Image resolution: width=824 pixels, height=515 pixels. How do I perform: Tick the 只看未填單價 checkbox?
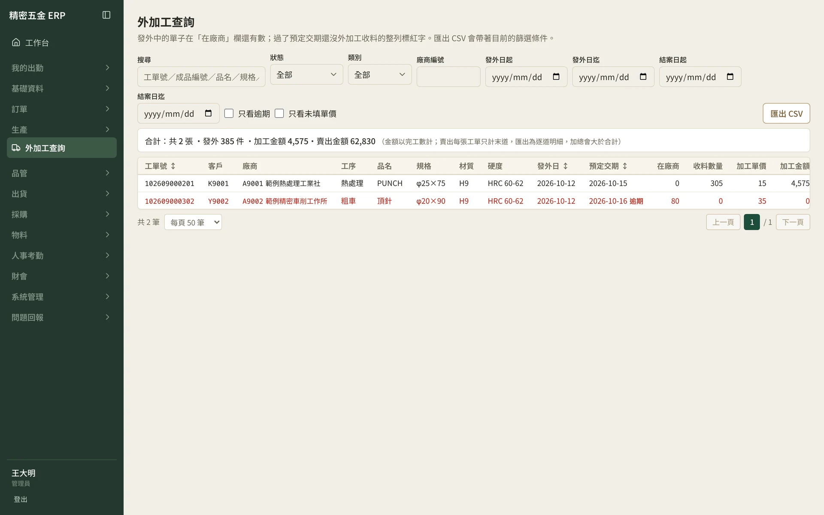coord(279,113)
